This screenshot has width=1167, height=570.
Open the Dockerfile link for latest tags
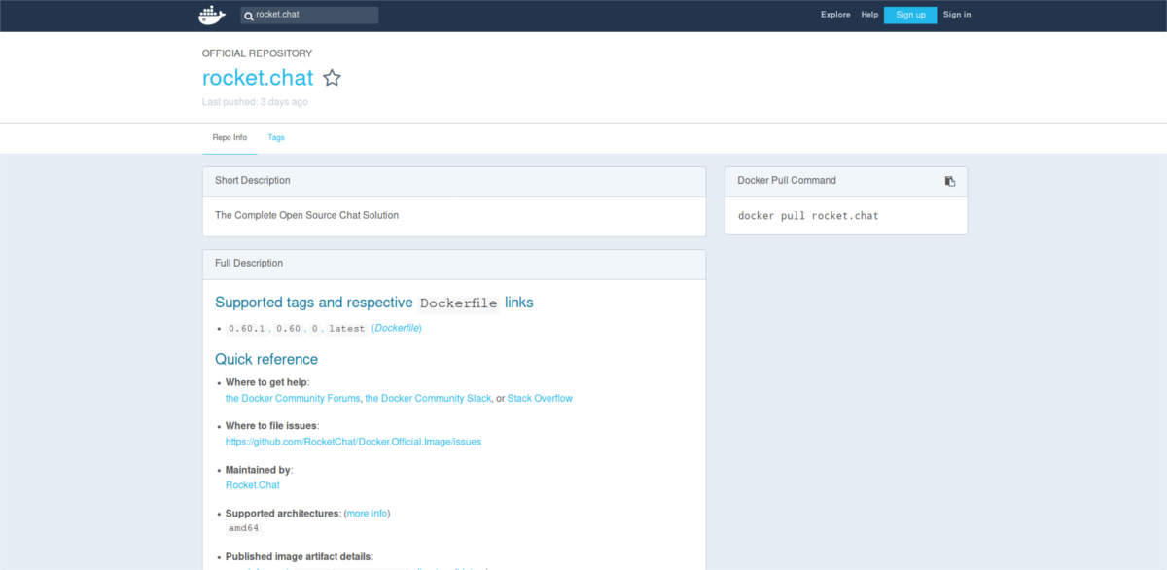(398, 329)
